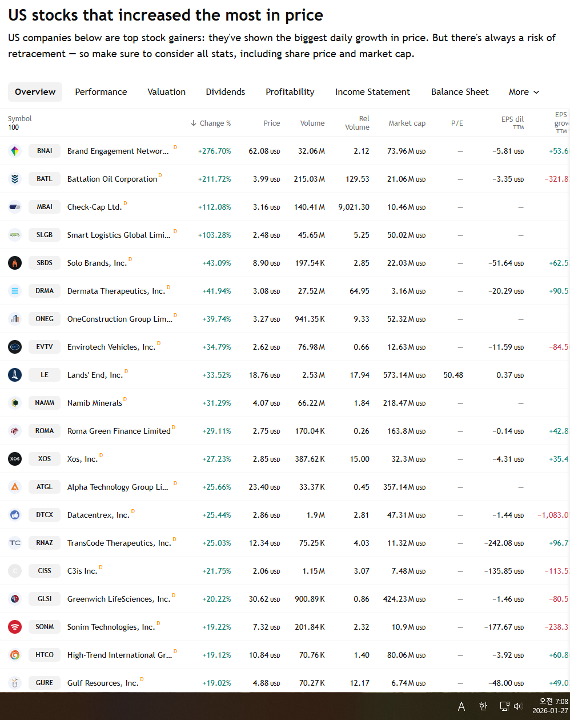570x720 pixels.
Task: Click the taskbar volume speaker icon
Action: [x=518, y=706]
